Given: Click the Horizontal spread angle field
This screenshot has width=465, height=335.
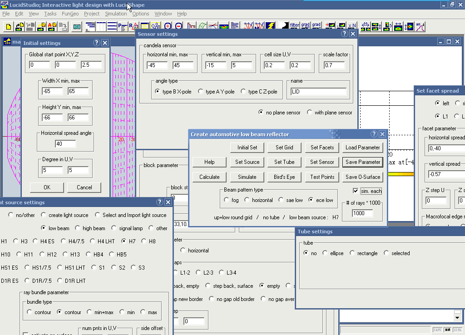Looking at the screenshot, I should (x=65, y=144).
